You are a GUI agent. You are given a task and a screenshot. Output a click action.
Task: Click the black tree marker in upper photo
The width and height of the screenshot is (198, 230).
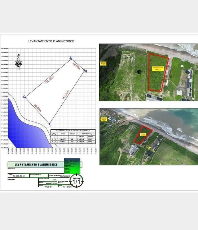click(139, 72)
